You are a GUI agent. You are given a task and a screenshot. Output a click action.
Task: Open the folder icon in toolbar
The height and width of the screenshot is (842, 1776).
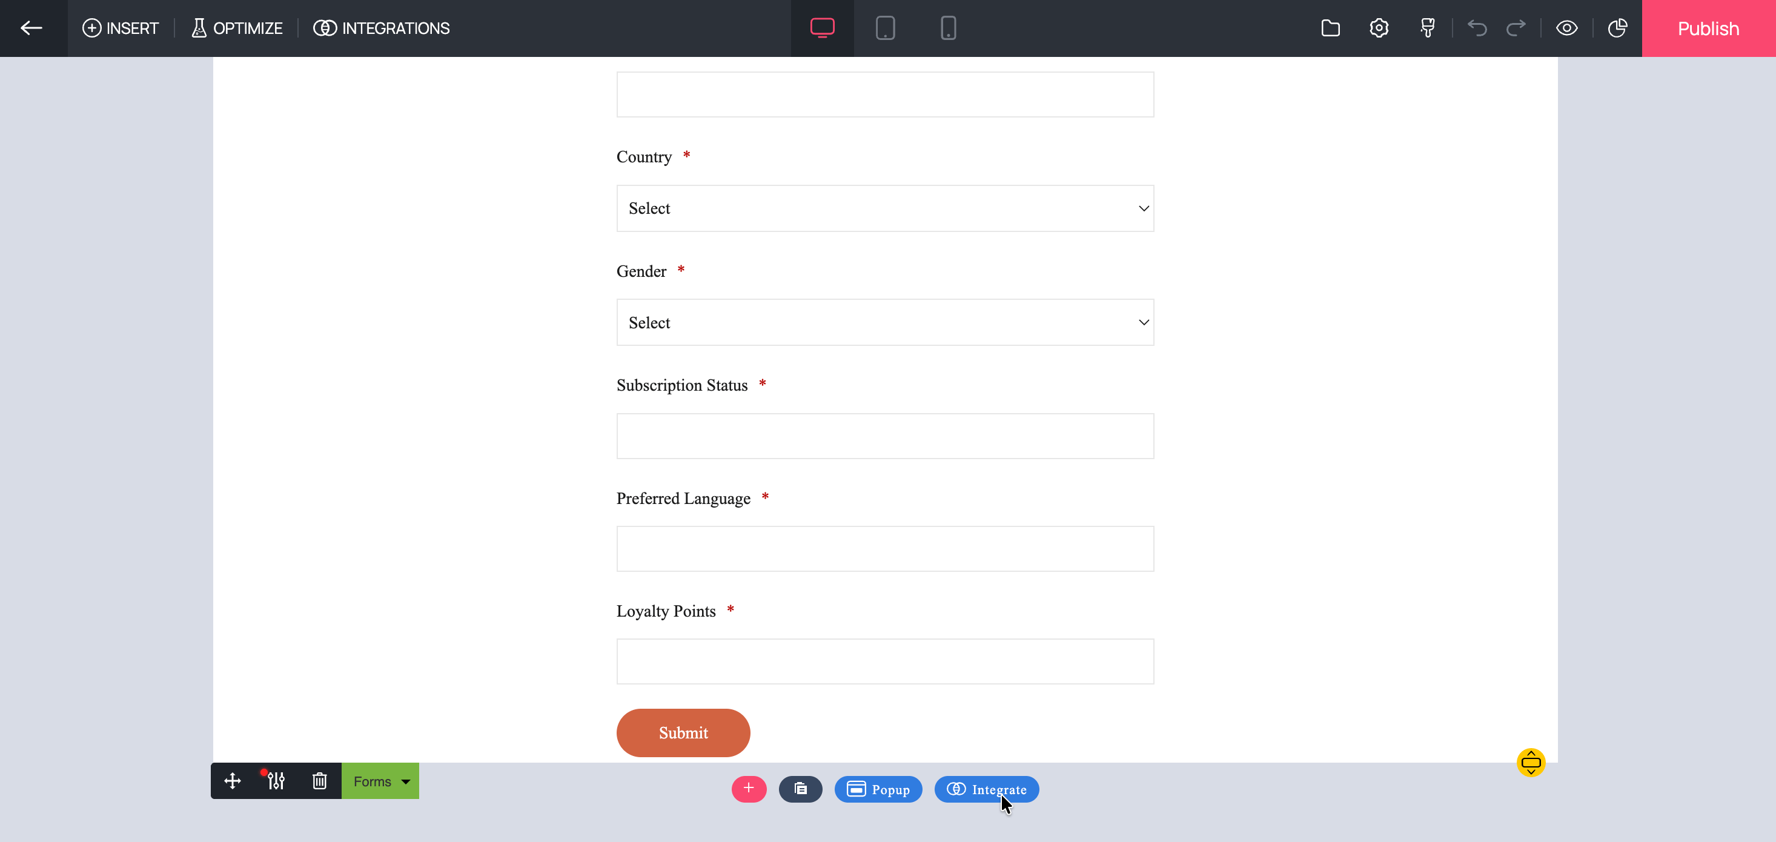(1330, 28)
